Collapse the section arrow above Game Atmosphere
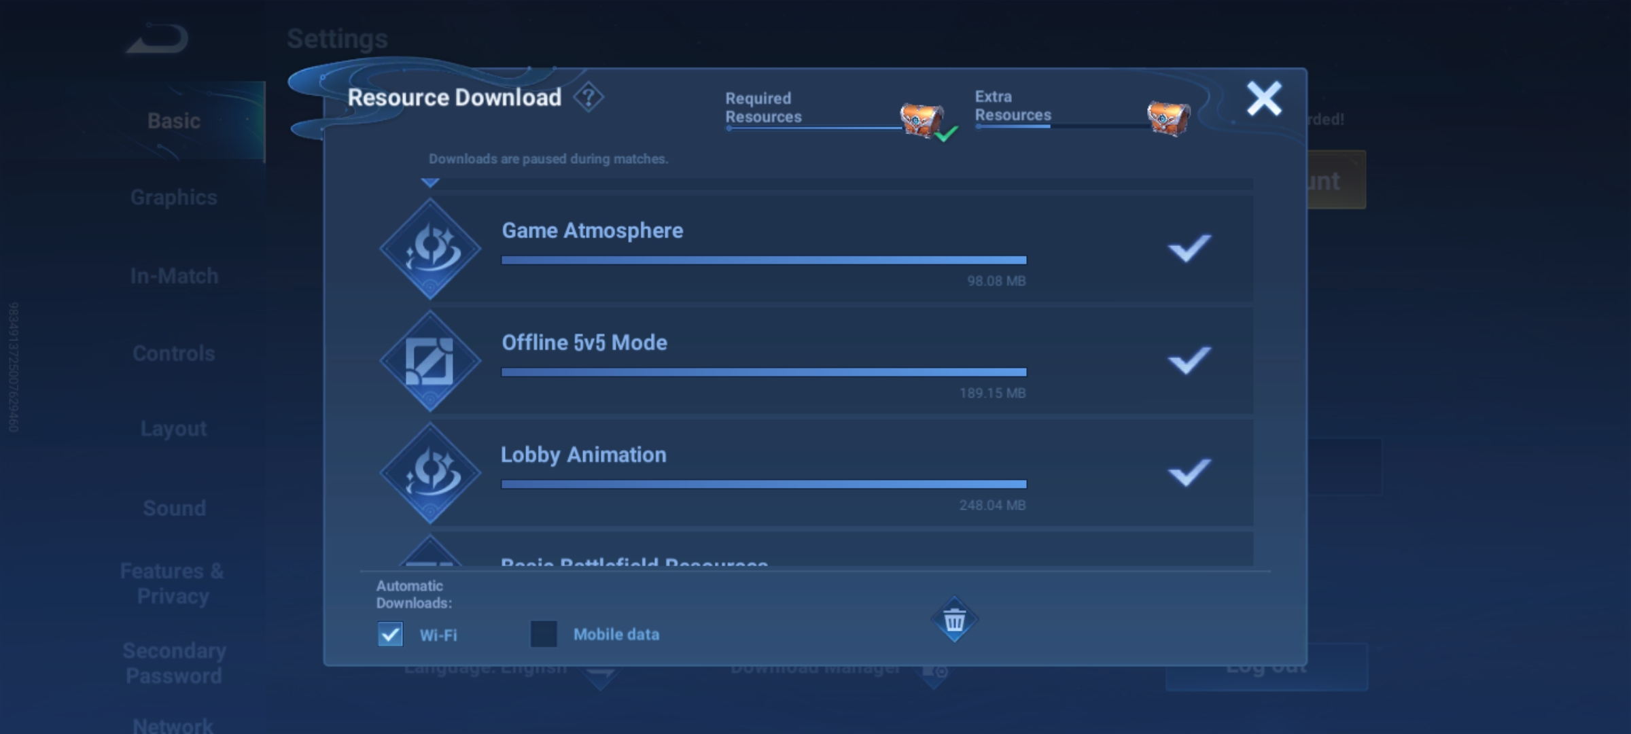The height and width of the screenshot is (734, 1631). [x=430, y=182]
